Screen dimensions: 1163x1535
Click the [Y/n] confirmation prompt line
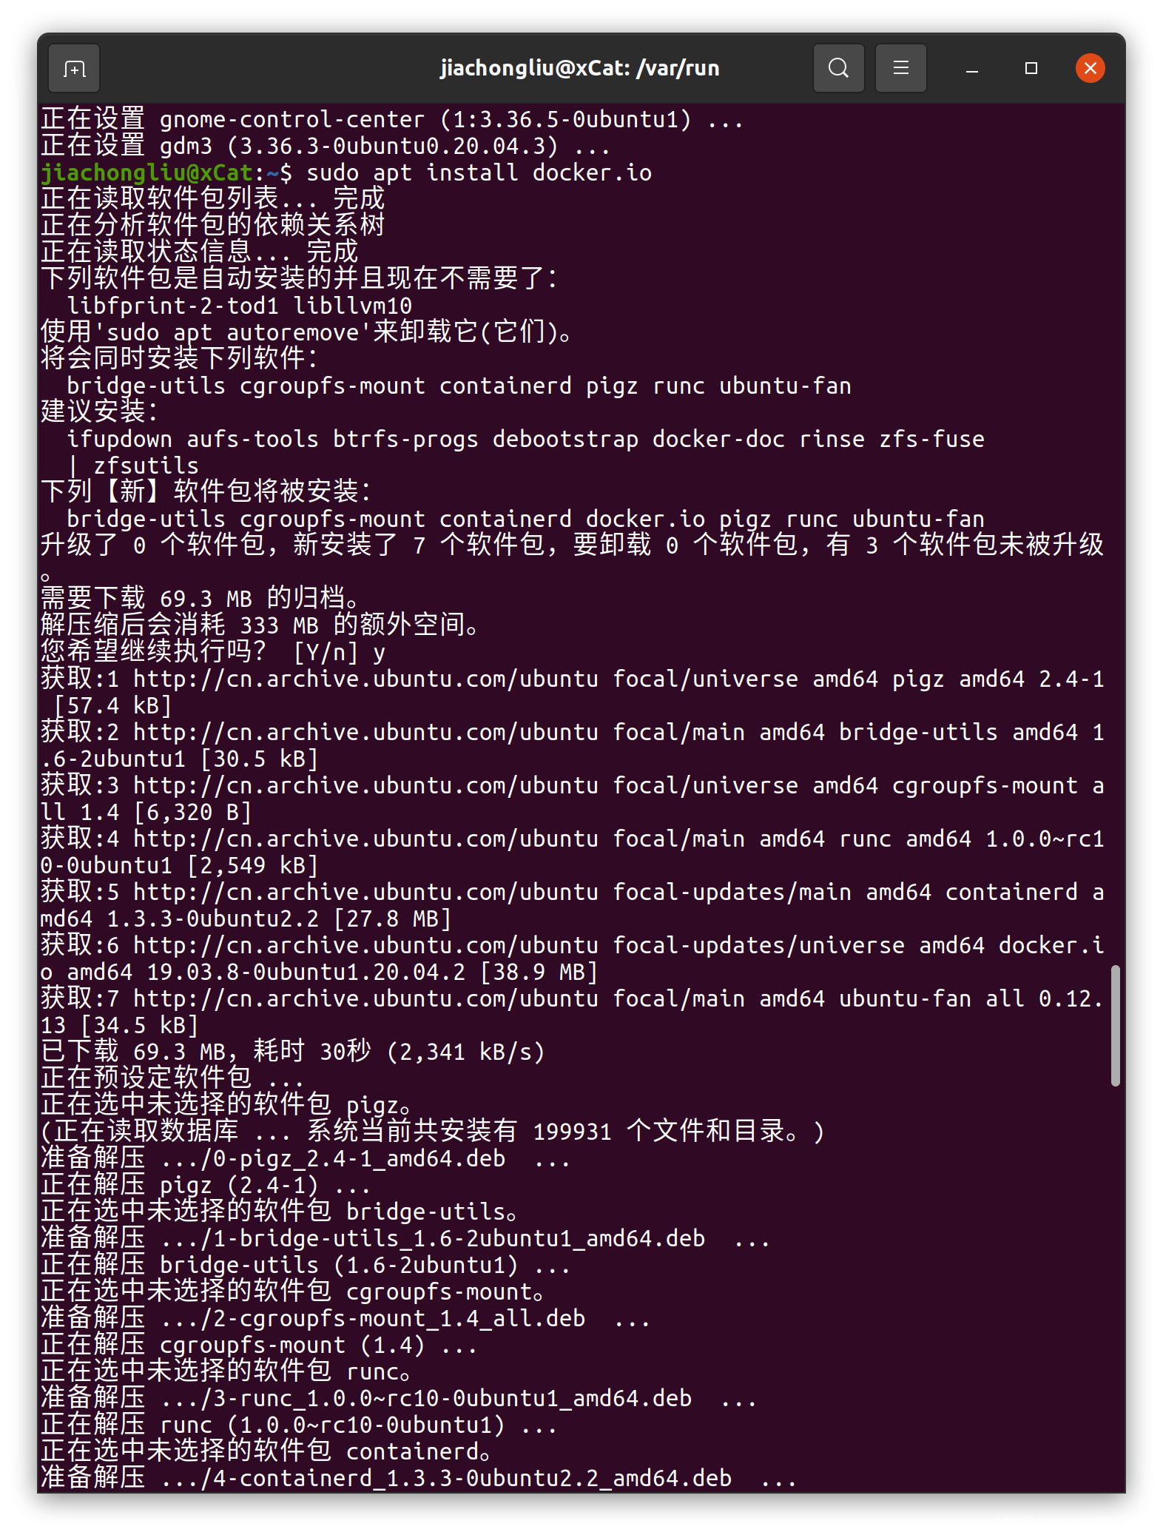[x=214, y=652]
